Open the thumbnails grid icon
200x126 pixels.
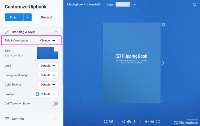click(x=105, y=122)
